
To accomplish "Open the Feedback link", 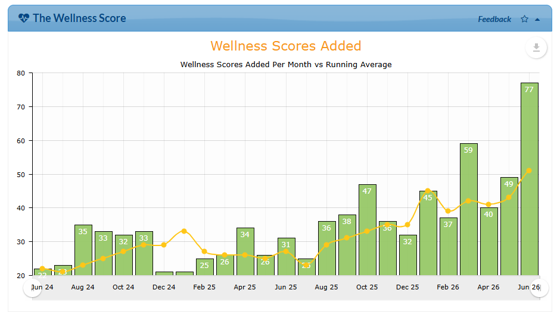I will [494, 19].
